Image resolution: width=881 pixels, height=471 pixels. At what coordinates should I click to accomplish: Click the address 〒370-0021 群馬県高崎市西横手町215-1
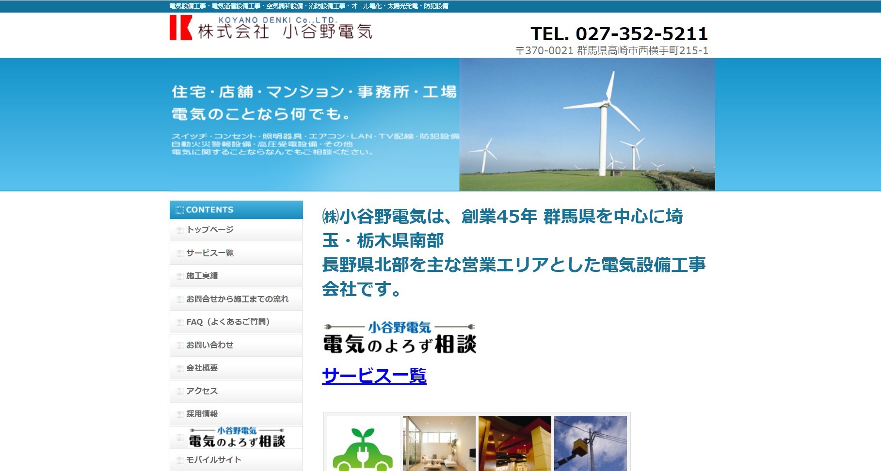[x=612, y=50]
